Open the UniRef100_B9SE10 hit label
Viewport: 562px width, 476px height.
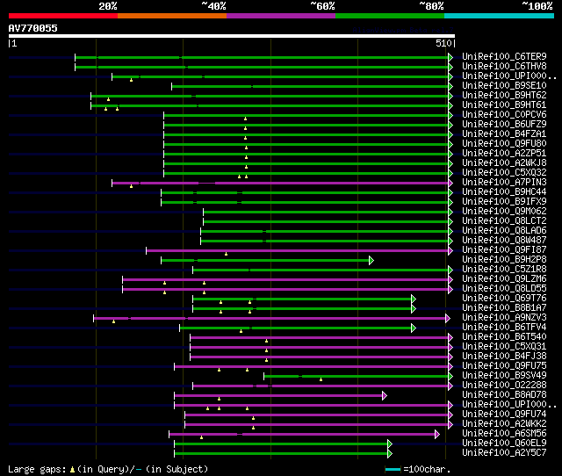pos(504,86)
